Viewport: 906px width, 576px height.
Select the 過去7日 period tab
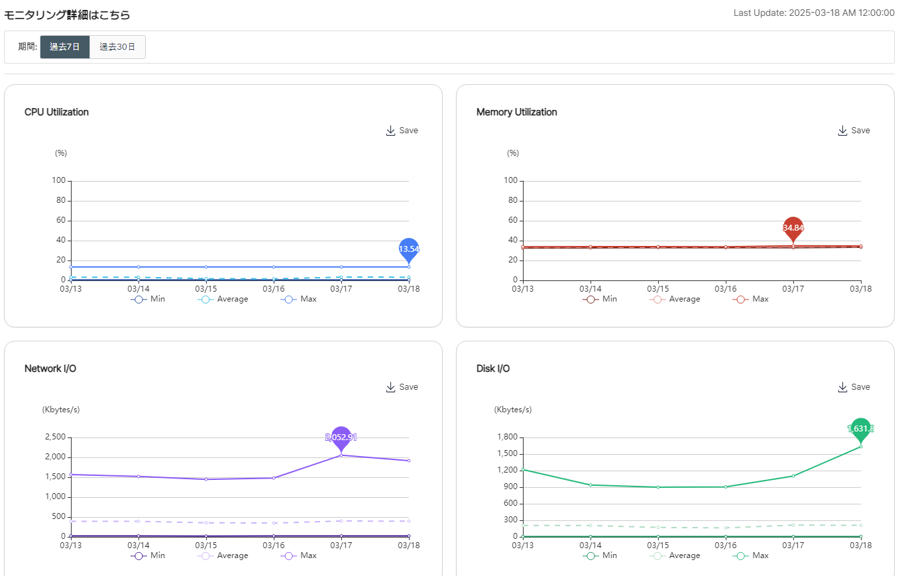click(x=65, y=47)
